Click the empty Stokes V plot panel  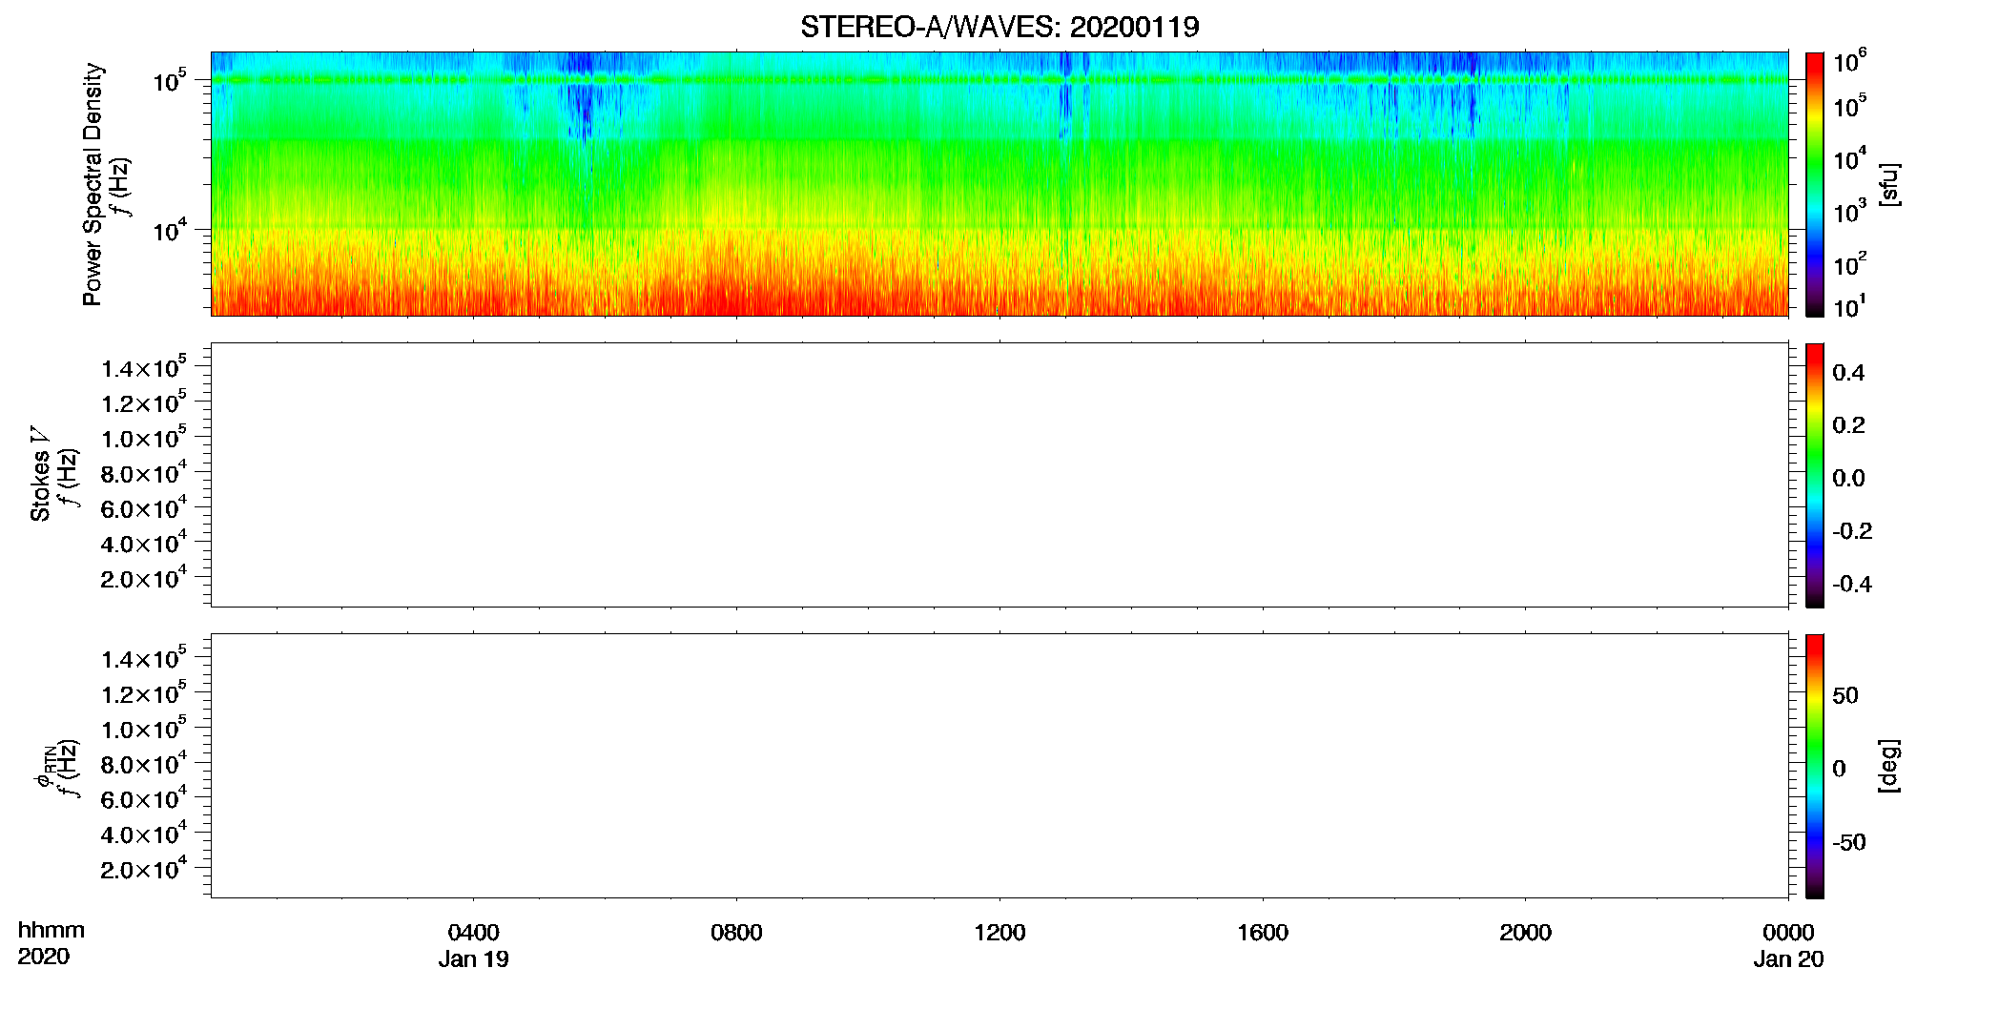999,475
